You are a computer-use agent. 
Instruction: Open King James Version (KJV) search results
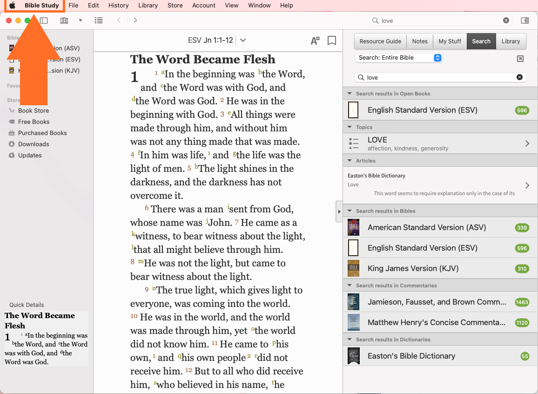(x=440, y=268)
